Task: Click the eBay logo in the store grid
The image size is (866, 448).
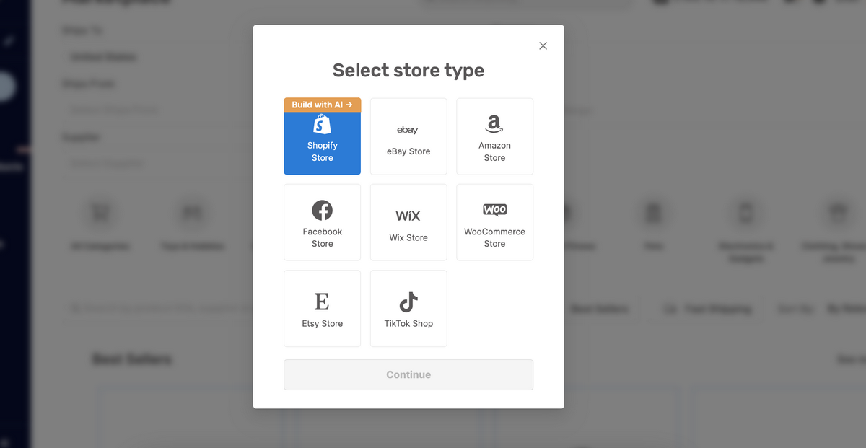Action: tap(408, 129)
